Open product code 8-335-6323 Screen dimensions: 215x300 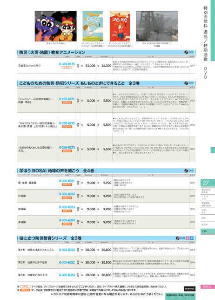pyautogui.click(x=67, y=250)
